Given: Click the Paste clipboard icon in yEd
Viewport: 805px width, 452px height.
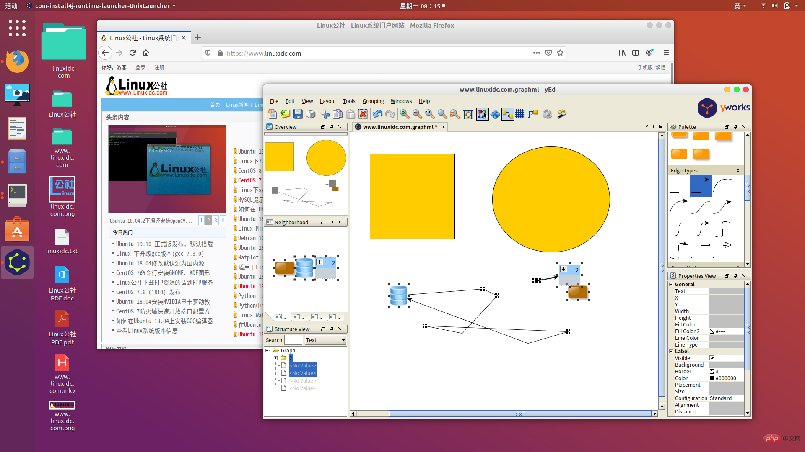Looking at the screenshot, I should pos(351,114).
